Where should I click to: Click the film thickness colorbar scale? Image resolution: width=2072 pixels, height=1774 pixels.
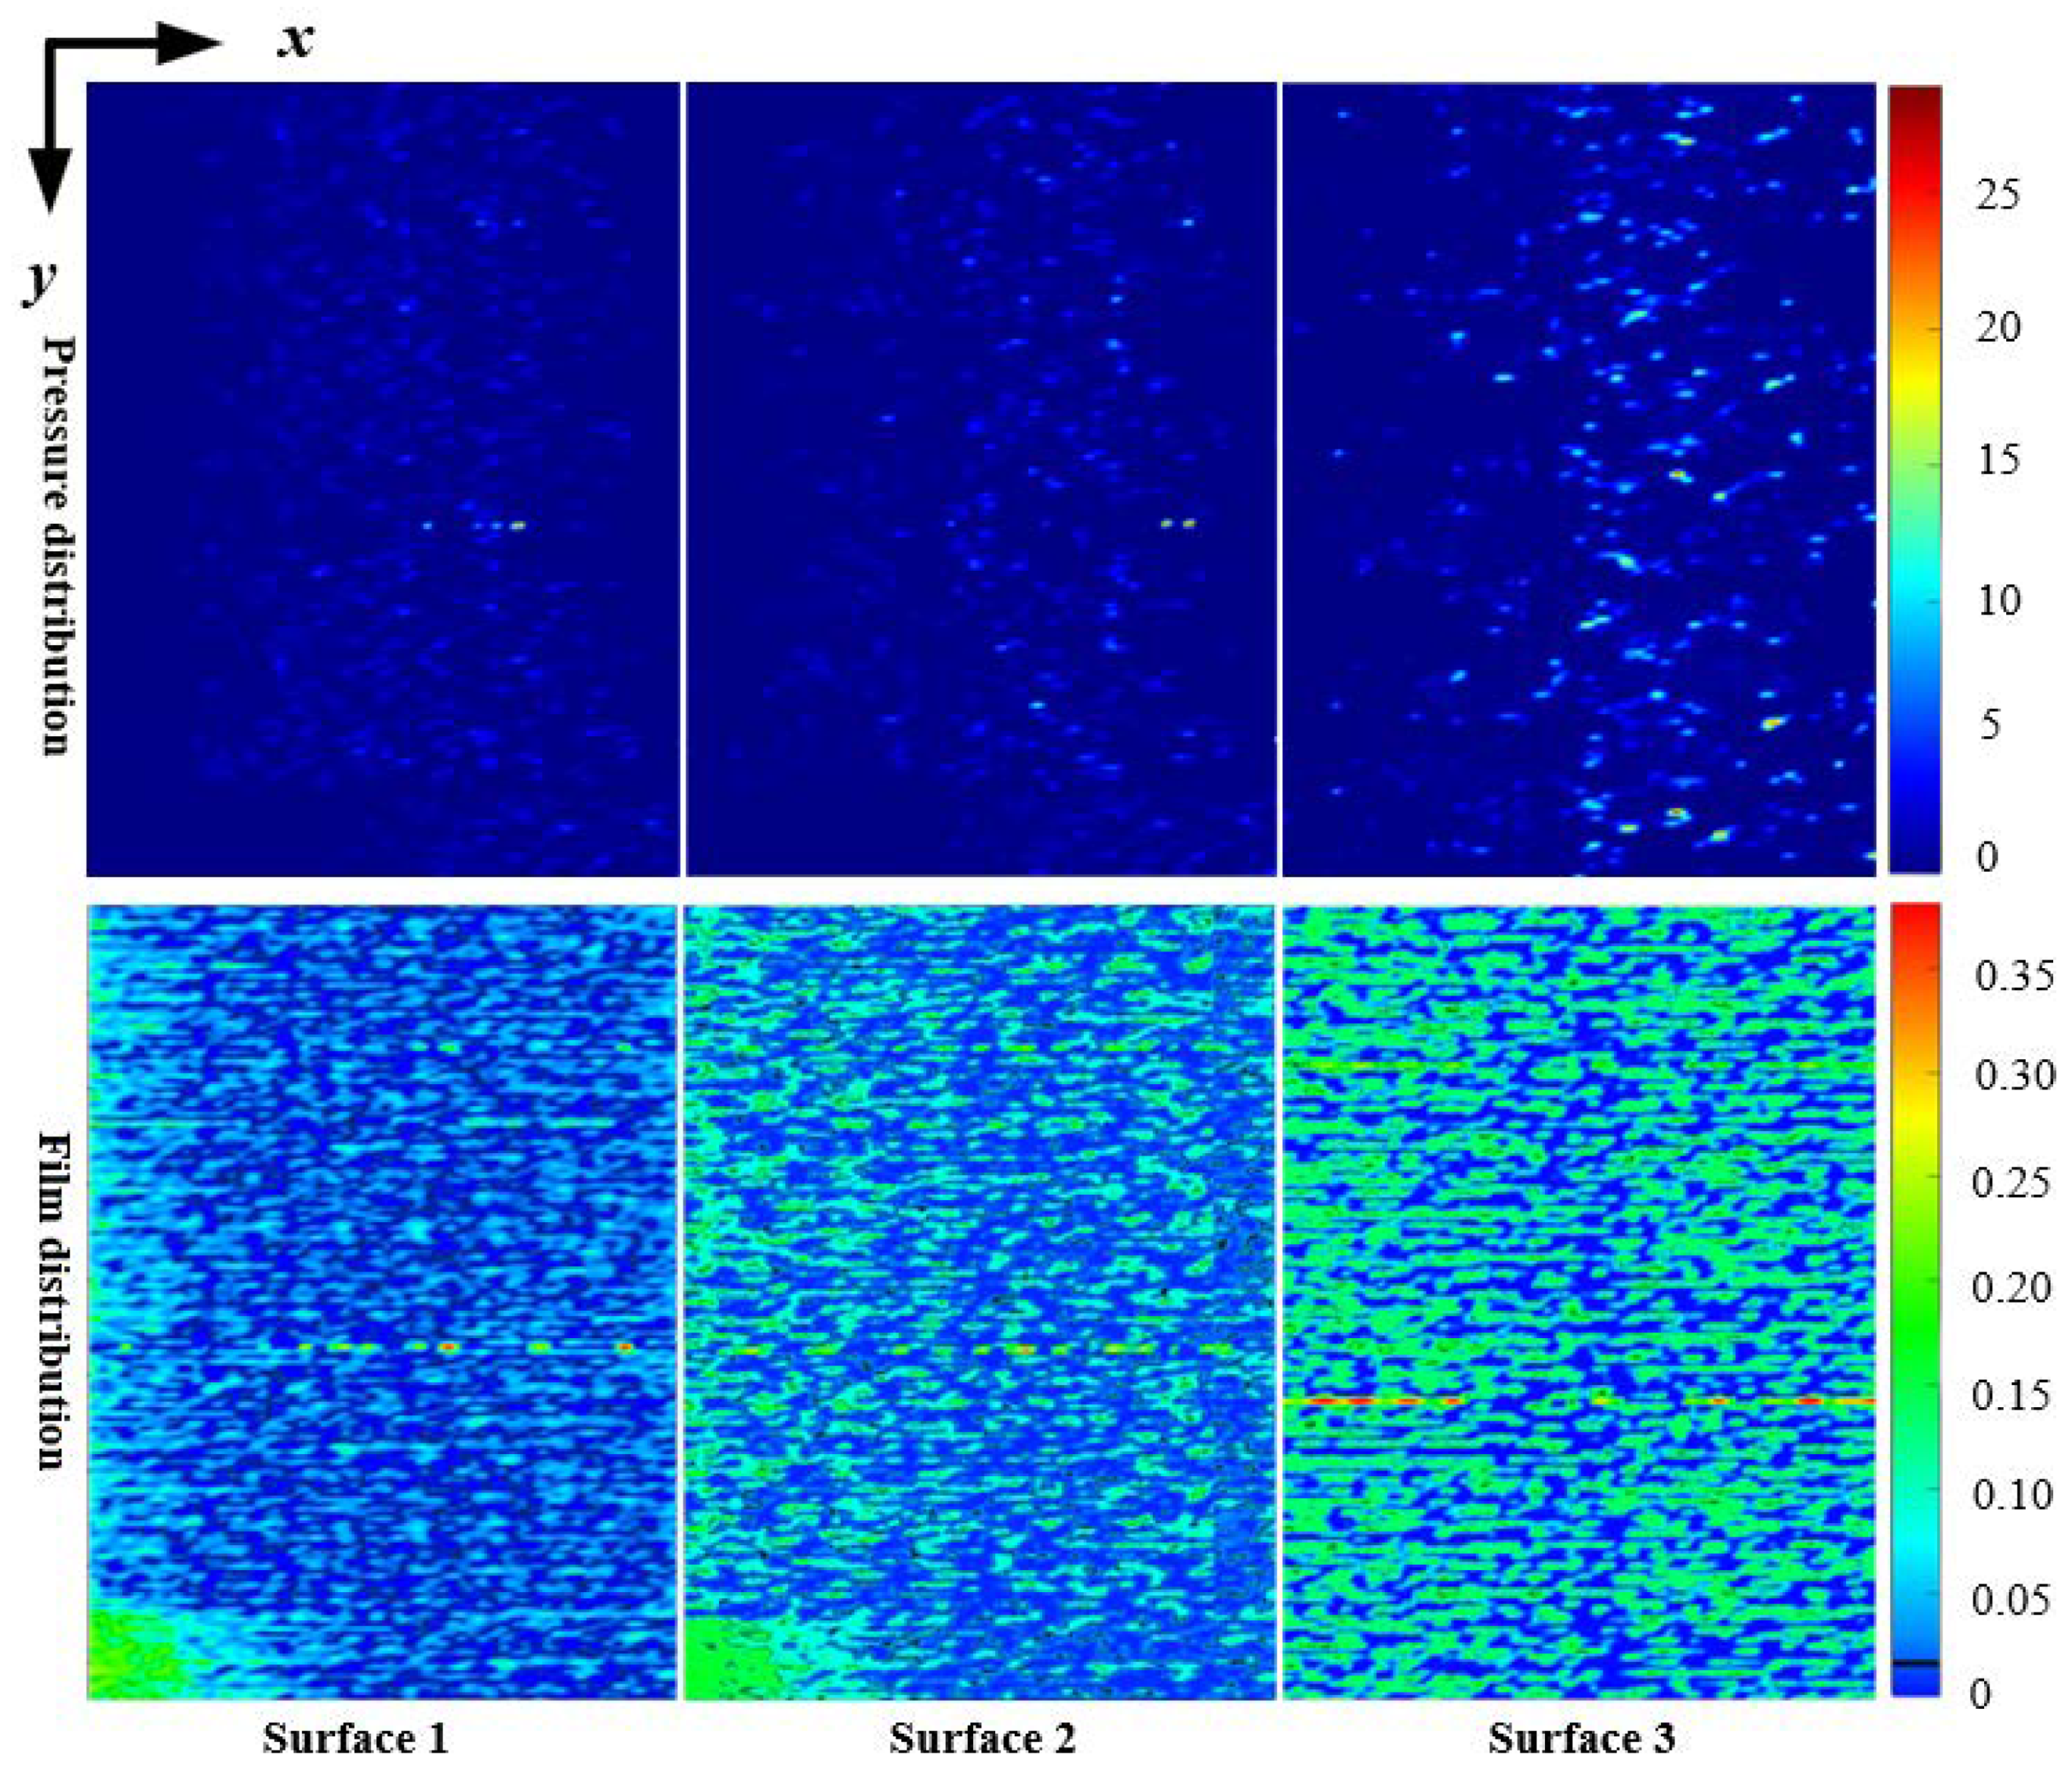click(x=1914, y=1299)
